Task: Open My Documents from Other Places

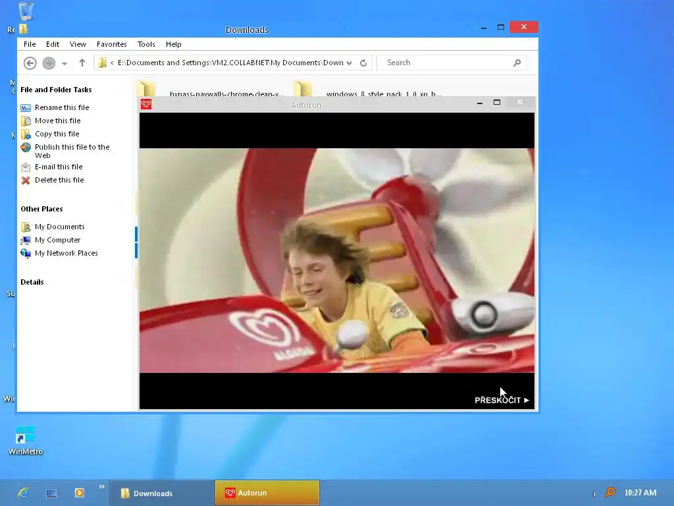Action: click(x=60, y=227)
